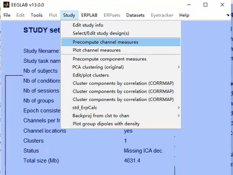Expand Backproj from clst to chan submenu
Screen dimensions: 233x175
121,116
